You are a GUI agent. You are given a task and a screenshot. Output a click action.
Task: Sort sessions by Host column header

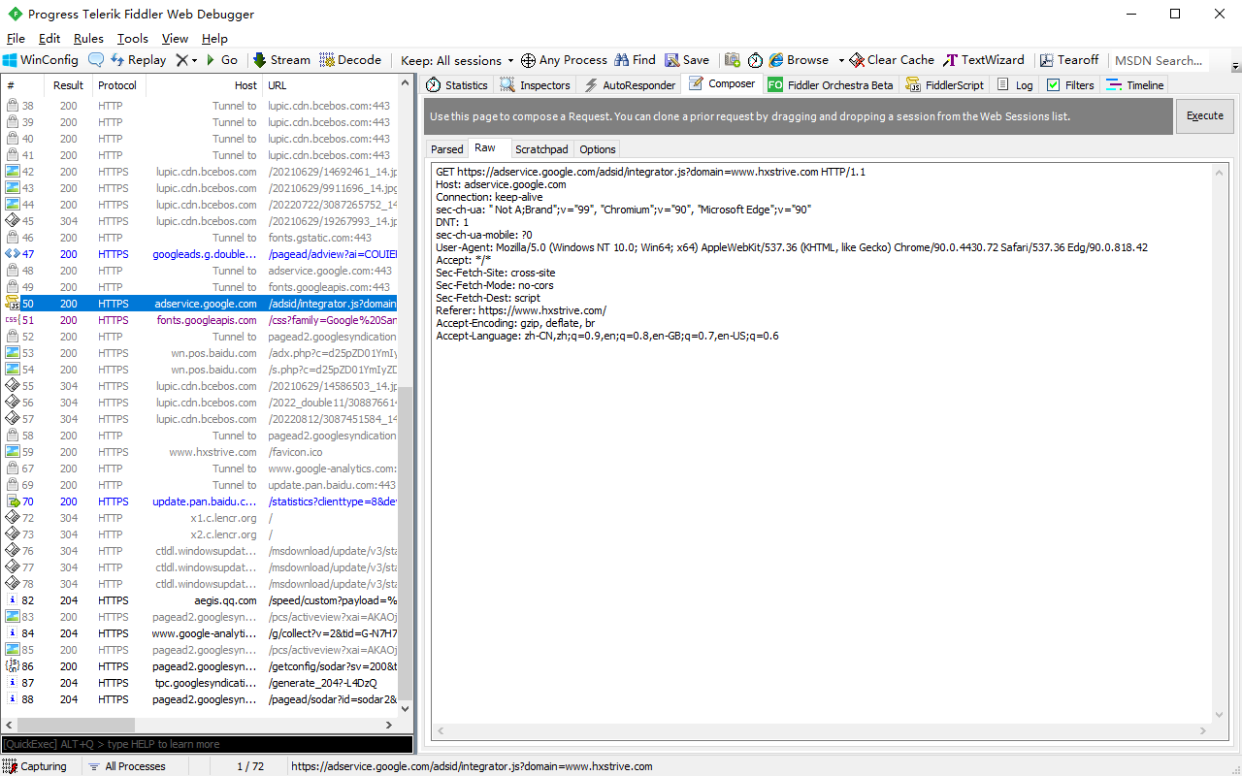point(204,85)
